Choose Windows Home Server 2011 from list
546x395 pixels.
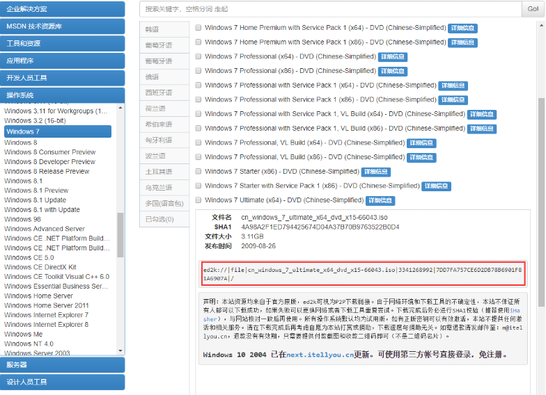pyautogui.click(x=47, y=305)
